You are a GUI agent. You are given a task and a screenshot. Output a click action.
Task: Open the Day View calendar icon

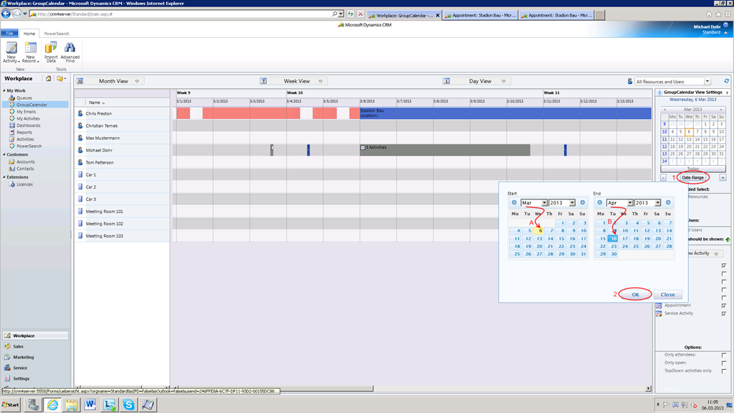click(447, 80)
